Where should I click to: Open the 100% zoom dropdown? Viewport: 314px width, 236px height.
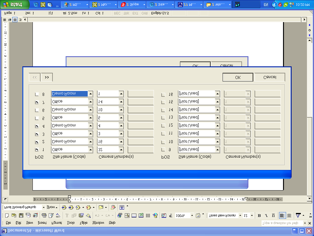pos(192,215)
